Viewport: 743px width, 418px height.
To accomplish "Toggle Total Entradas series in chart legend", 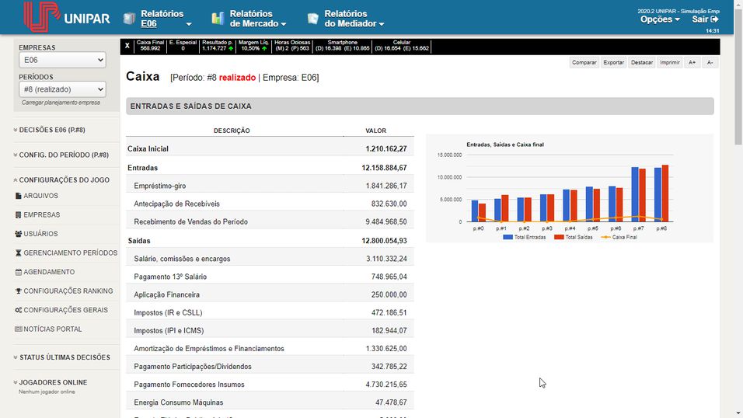I will click(525, 237).
